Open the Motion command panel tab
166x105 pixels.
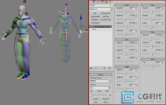pos(102,1)
